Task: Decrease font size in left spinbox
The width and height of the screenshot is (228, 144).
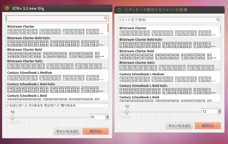Action: point(107,118)
